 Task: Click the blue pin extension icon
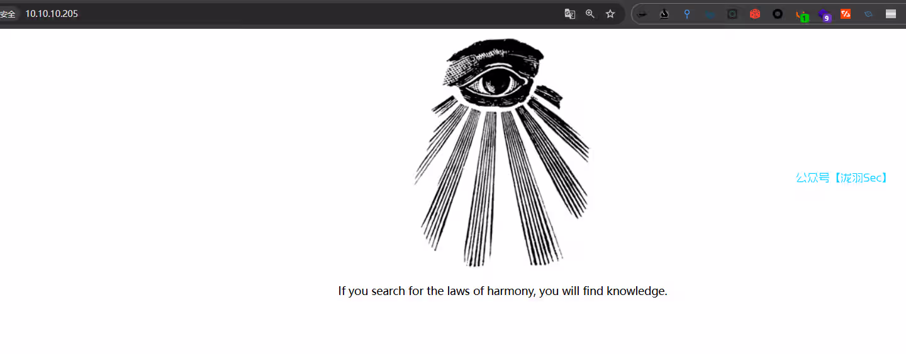pyautogui.click(x=687, y=14)
